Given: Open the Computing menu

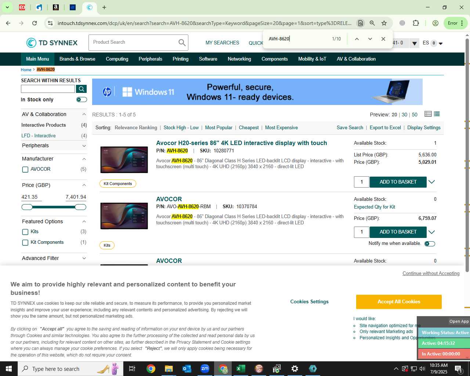Looking at the screenshot, I should coord(117,59).
